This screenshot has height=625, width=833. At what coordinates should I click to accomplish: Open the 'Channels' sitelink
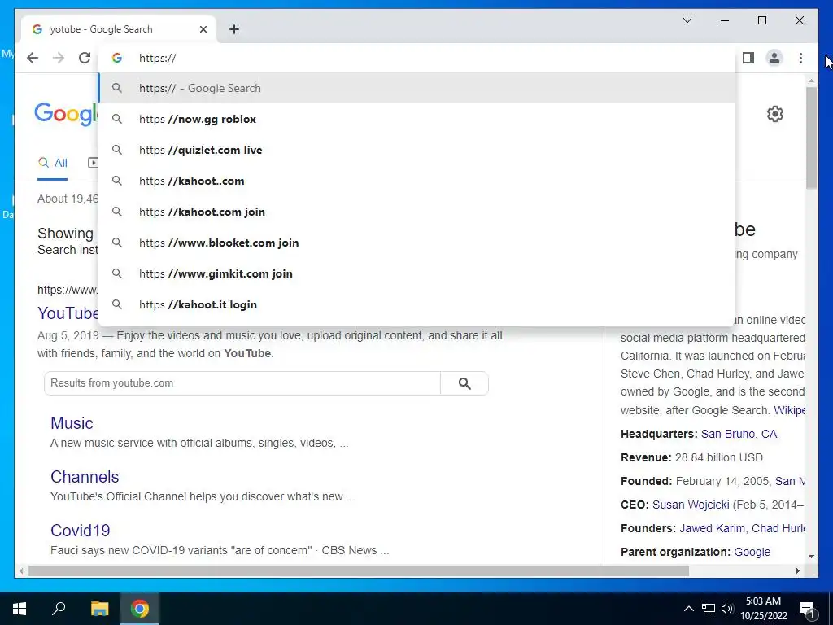[85, 477]
